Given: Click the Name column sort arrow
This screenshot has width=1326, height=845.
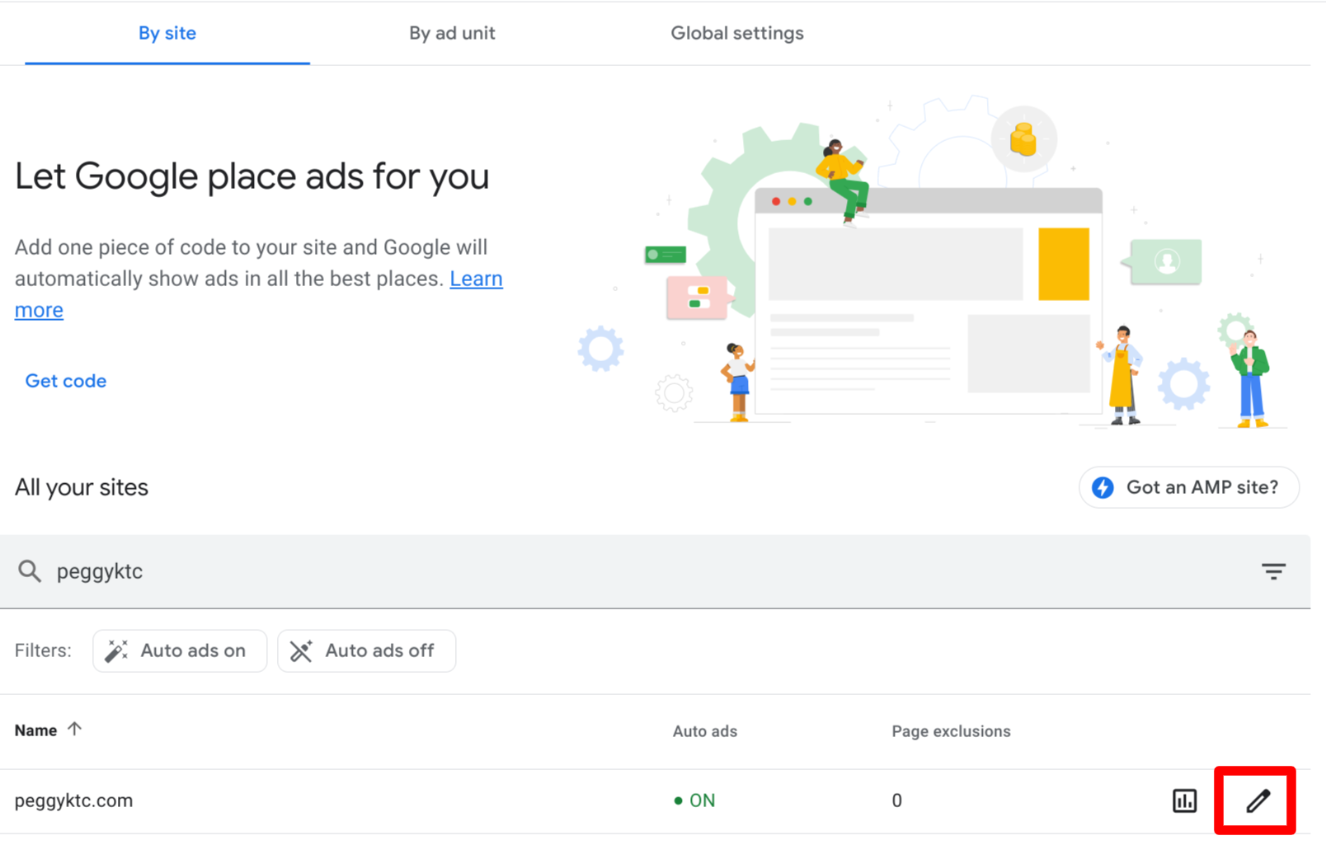Looking at the screenshot, I should 74,729.
